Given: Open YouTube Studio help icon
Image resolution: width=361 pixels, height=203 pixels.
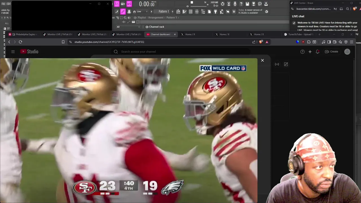Looking at the screenshot, I should point(302,52).
